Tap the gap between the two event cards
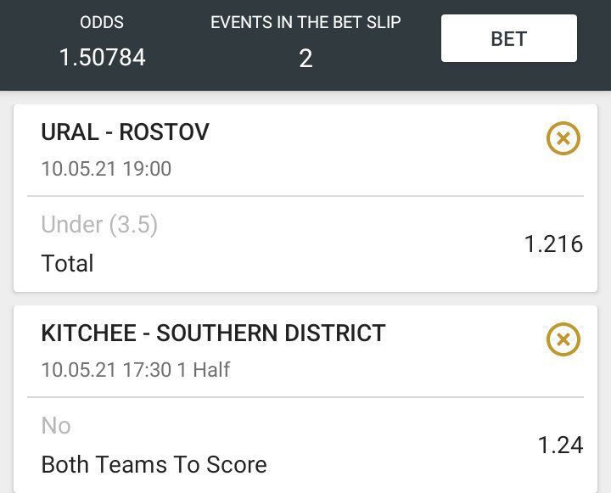Viewport: 611px width, 493px height. (x=305, y=299)
